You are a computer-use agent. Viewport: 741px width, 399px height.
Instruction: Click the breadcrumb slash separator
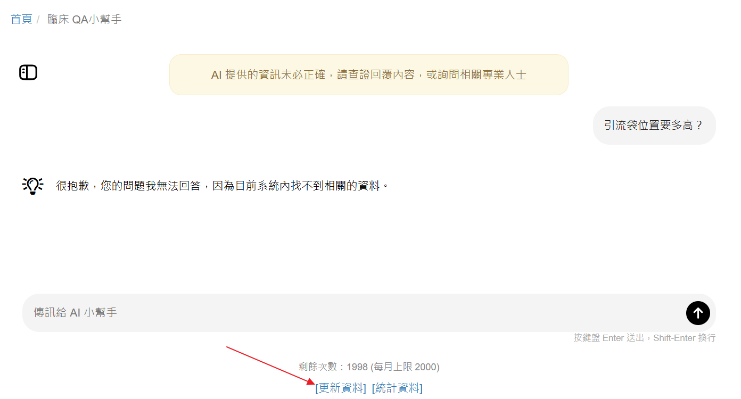(x=38, y=20)
